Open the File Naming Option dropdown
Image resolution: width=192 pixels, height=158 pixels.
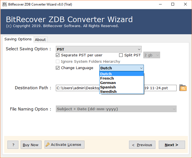point(116,109)
